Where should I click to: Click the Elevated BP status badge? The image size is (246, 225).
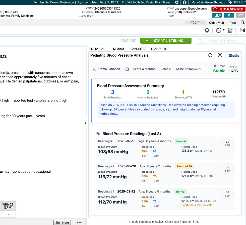tap(184, 166)
